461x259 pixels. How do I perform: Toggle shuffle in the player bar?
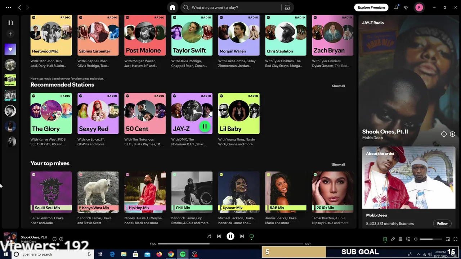[209, 236]
